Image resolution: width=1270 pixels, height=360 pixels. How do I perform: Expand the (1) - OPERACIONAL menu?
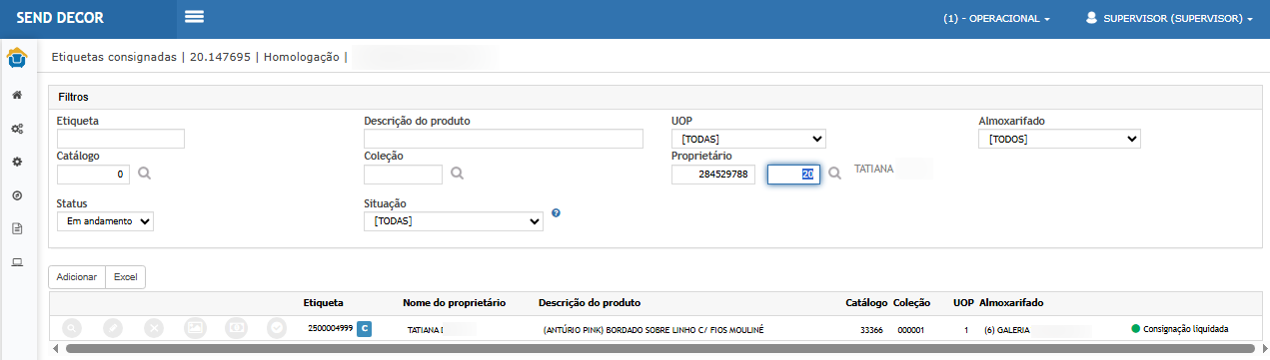point(996,18)
